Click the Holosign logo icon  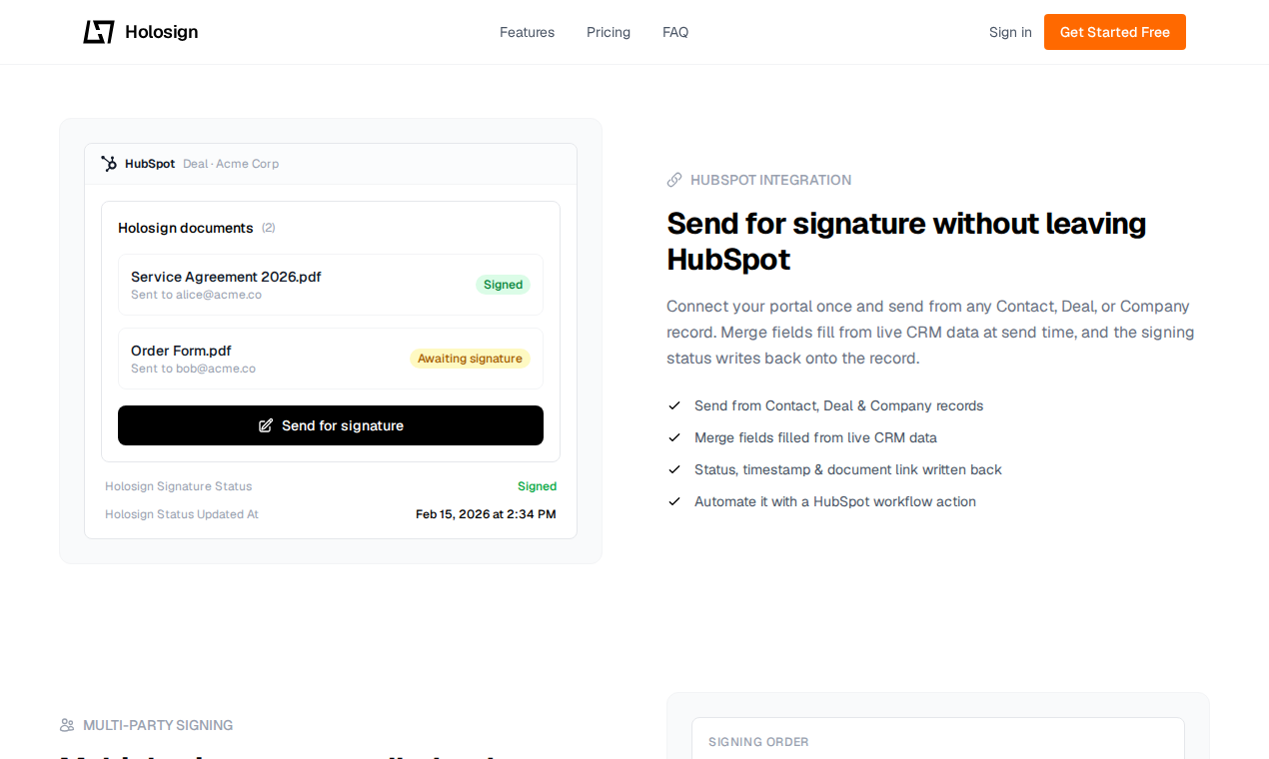point(99,32)
